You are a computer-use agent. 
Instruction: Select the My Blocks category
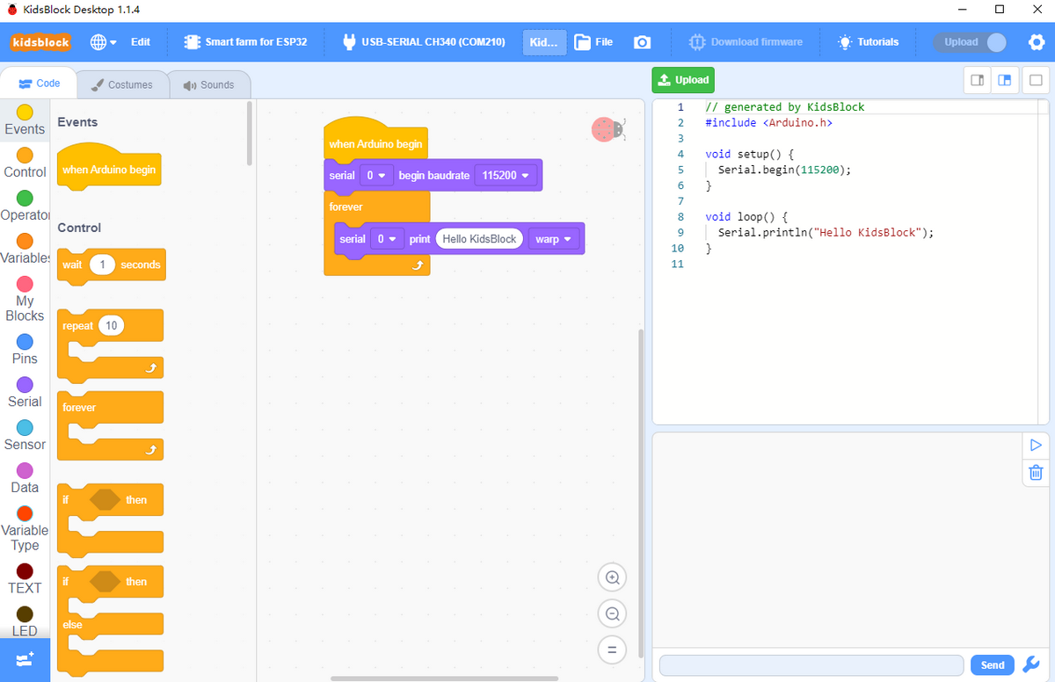(25, 299)
